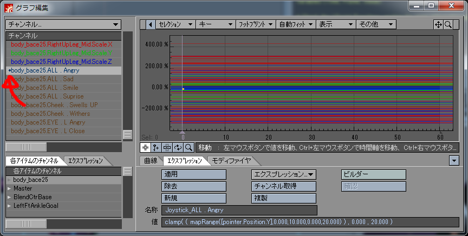The height and width of the screenshot is (236, 468).
Task: Select channel Cheek . Swells UP
Action: pos(63,105)
